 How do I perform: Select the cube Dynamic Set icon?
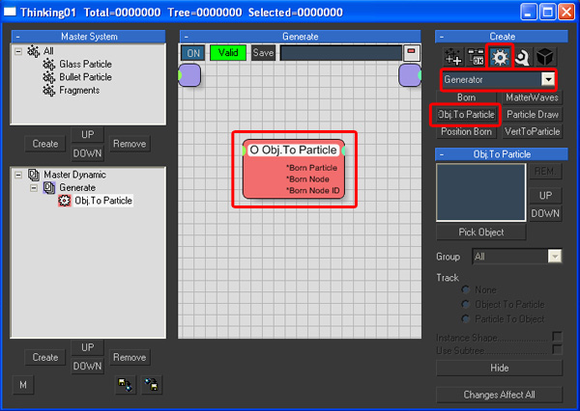545,57
